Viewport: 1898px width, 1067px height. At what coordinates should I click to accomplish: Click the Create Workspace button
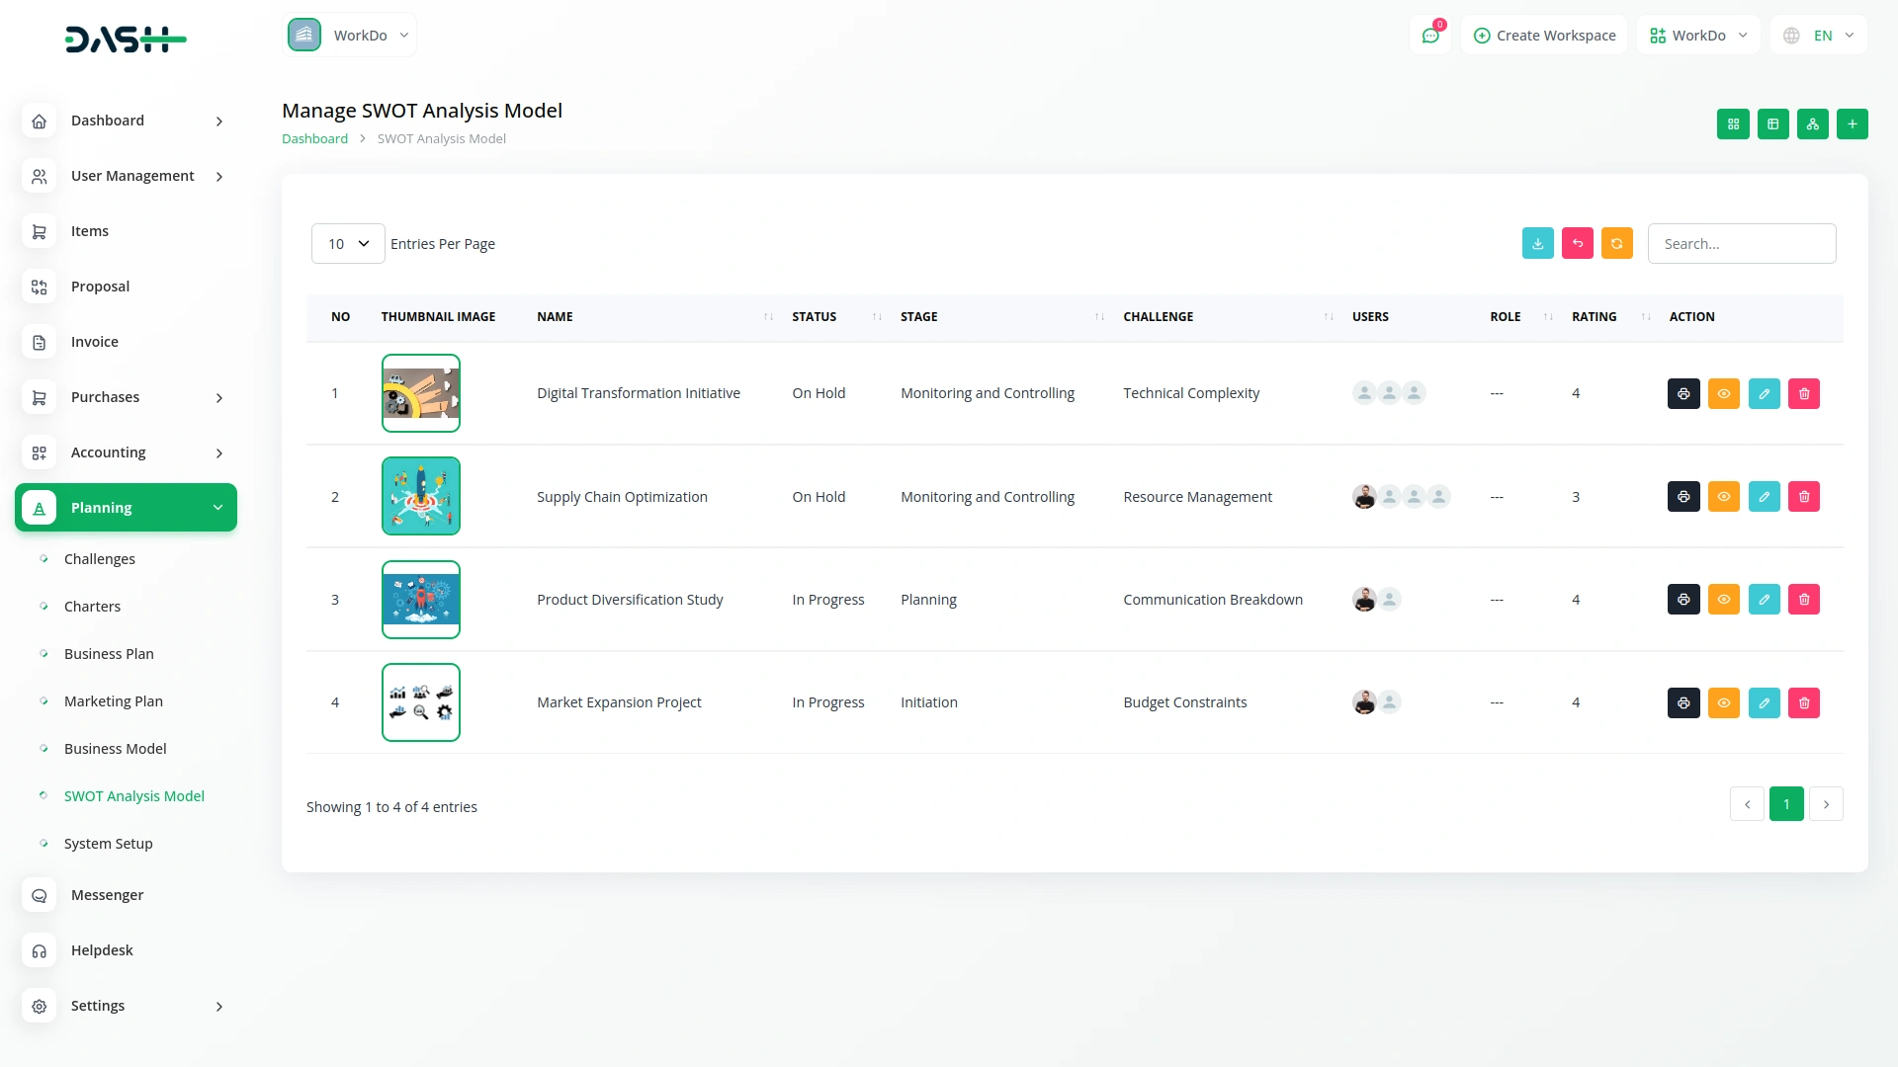1544,36
